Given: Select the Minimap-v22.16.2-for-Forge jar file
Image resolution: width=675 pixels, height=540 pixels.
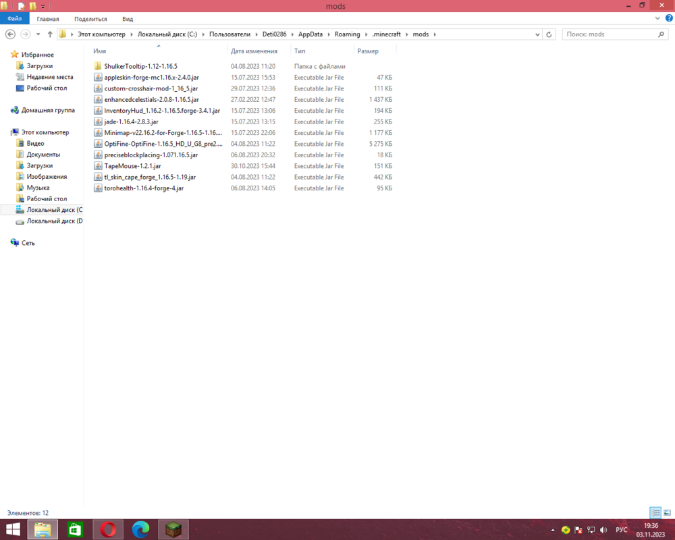Looking at the screenshot, I should tap(163, 132).
